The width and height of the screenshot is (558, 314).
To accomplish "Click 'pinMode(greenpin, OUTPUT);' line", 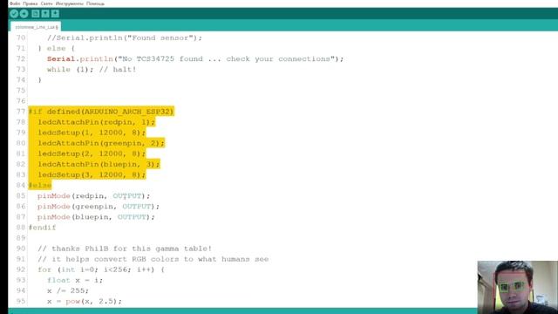I will (99, 207).
